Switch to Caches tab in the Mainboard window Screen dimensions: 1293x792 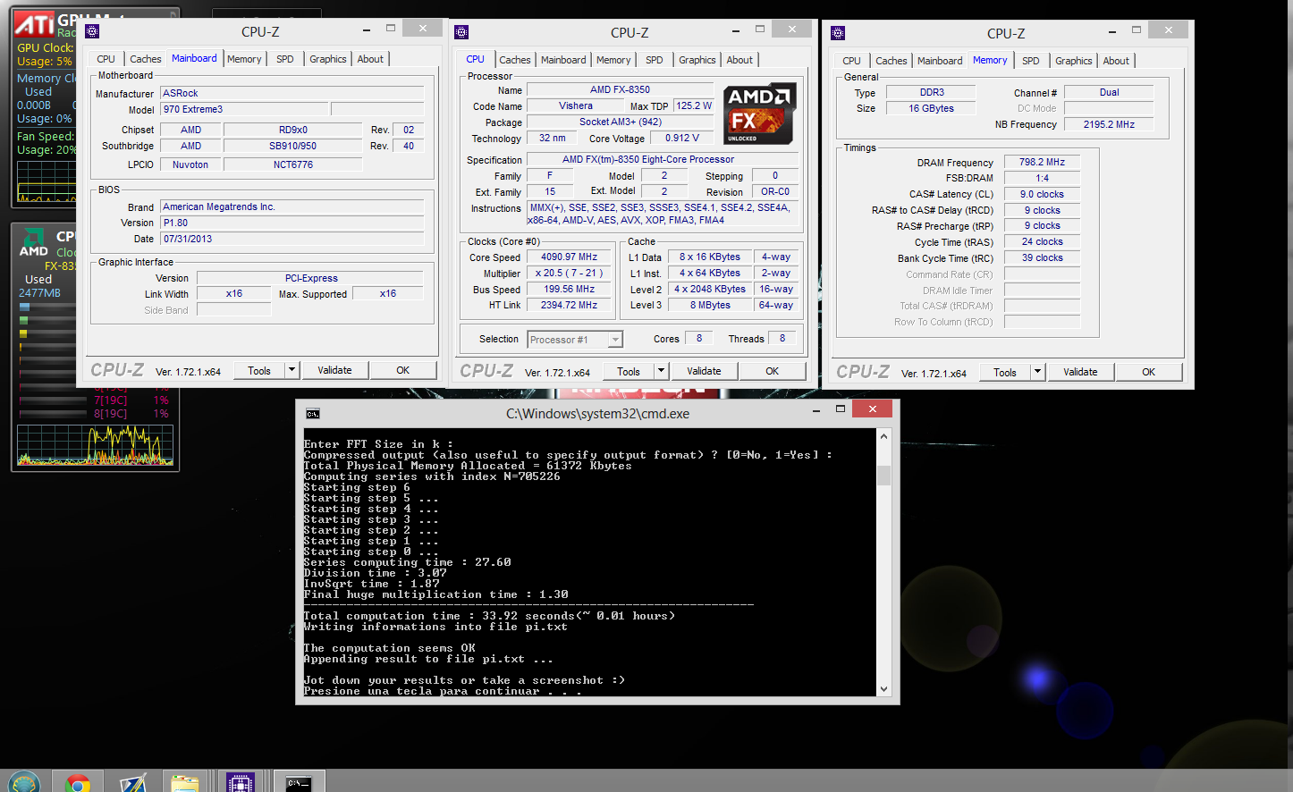tap(146, 59)
